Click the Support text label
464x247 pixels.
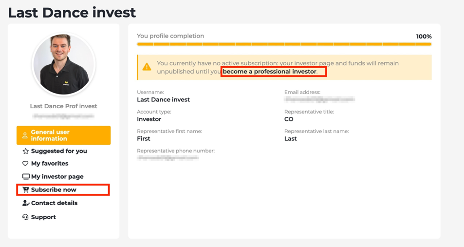(43, 217)
